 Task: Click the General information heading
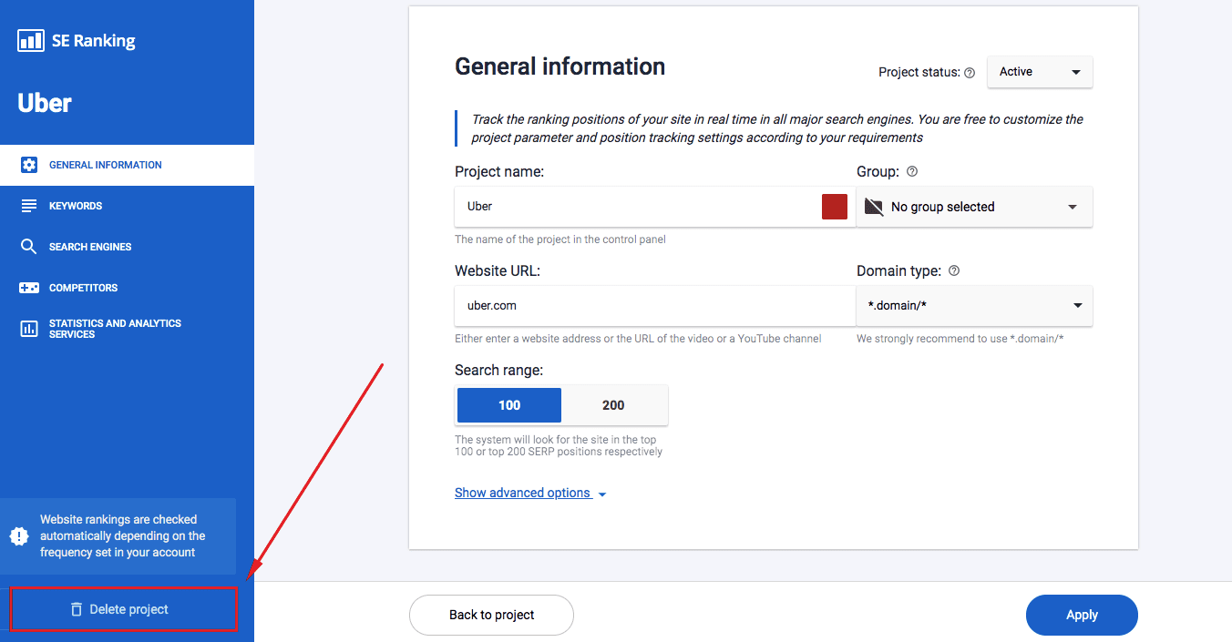pos(560,66)
